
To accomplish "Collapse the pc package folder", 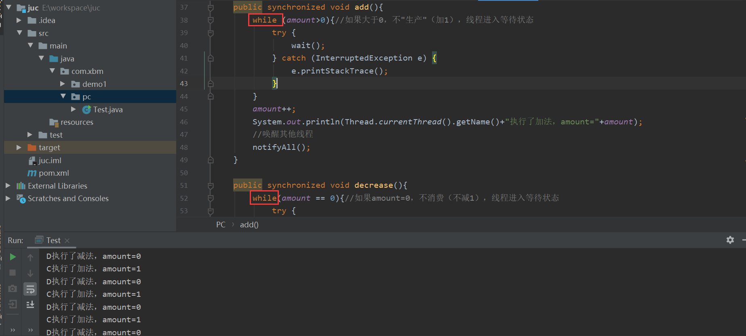I will click(63, 97).
